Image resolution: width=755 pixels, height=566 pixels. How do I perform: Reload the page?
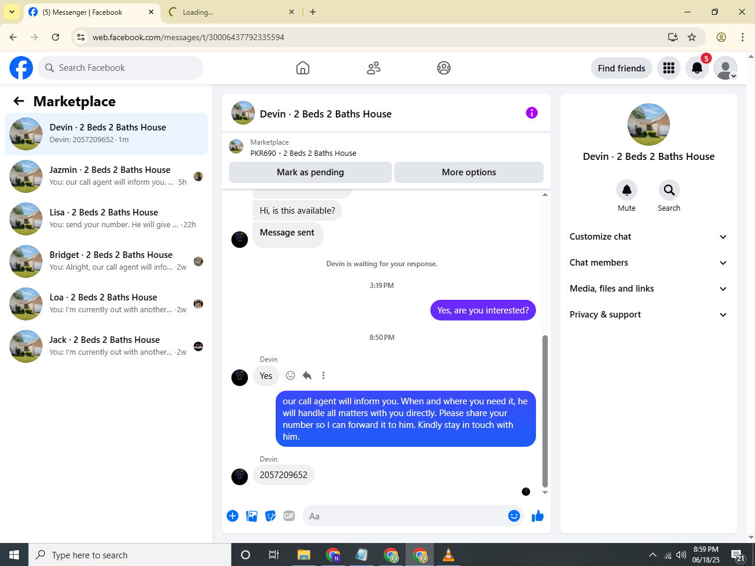point(55,37)
